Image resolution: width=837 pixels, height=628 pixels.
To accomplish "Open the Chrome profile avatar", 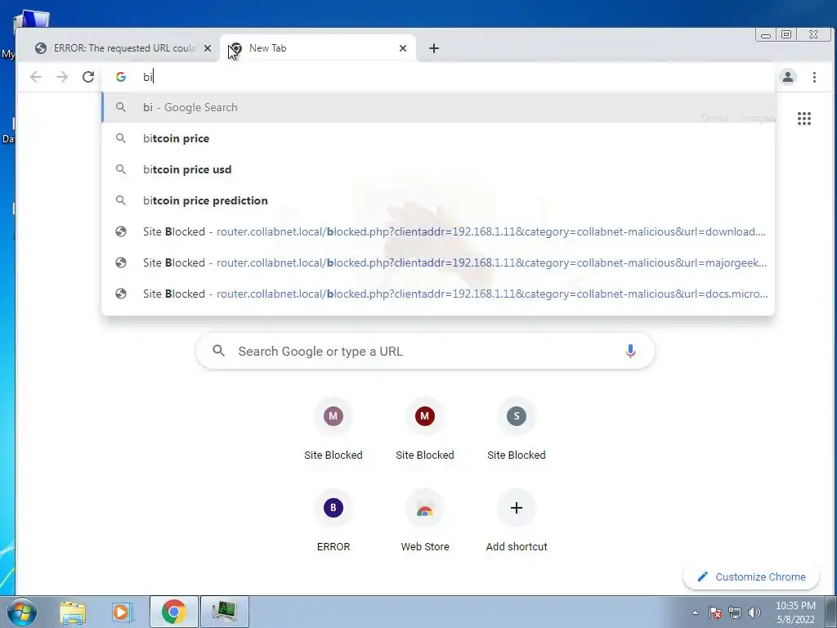I will pyautogui.click(x=787, y=77).
